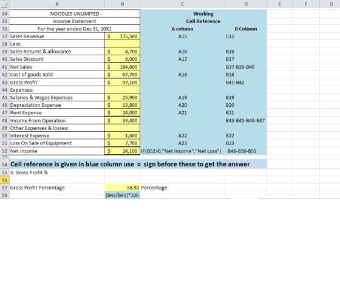
Task: Select the 13,800 value cell
Action: (122, 105)
